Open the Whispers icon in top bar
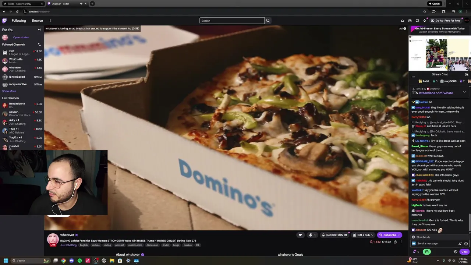 [x=417, y=21]
